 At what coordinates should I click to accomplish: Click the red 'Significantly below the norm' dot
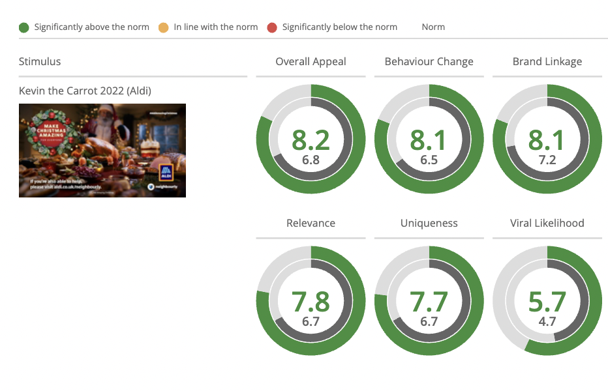272,27
